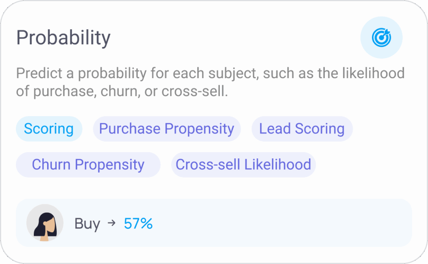Select the Churn Propensity tag
Image resolution: width=428 pixels, height=264 pixels.
pyautogui.click(x=88, y=165)
